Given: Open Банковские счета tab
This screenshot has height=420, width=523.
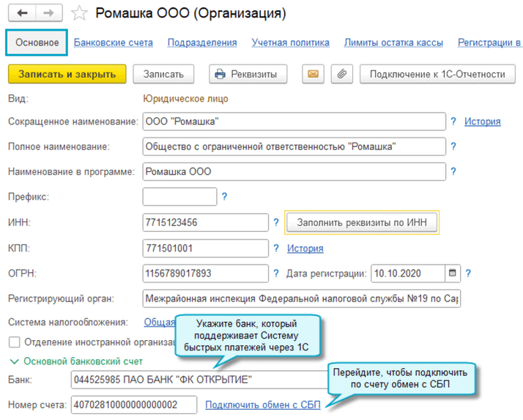Looking at the screenshot, I should pos(113,42).
